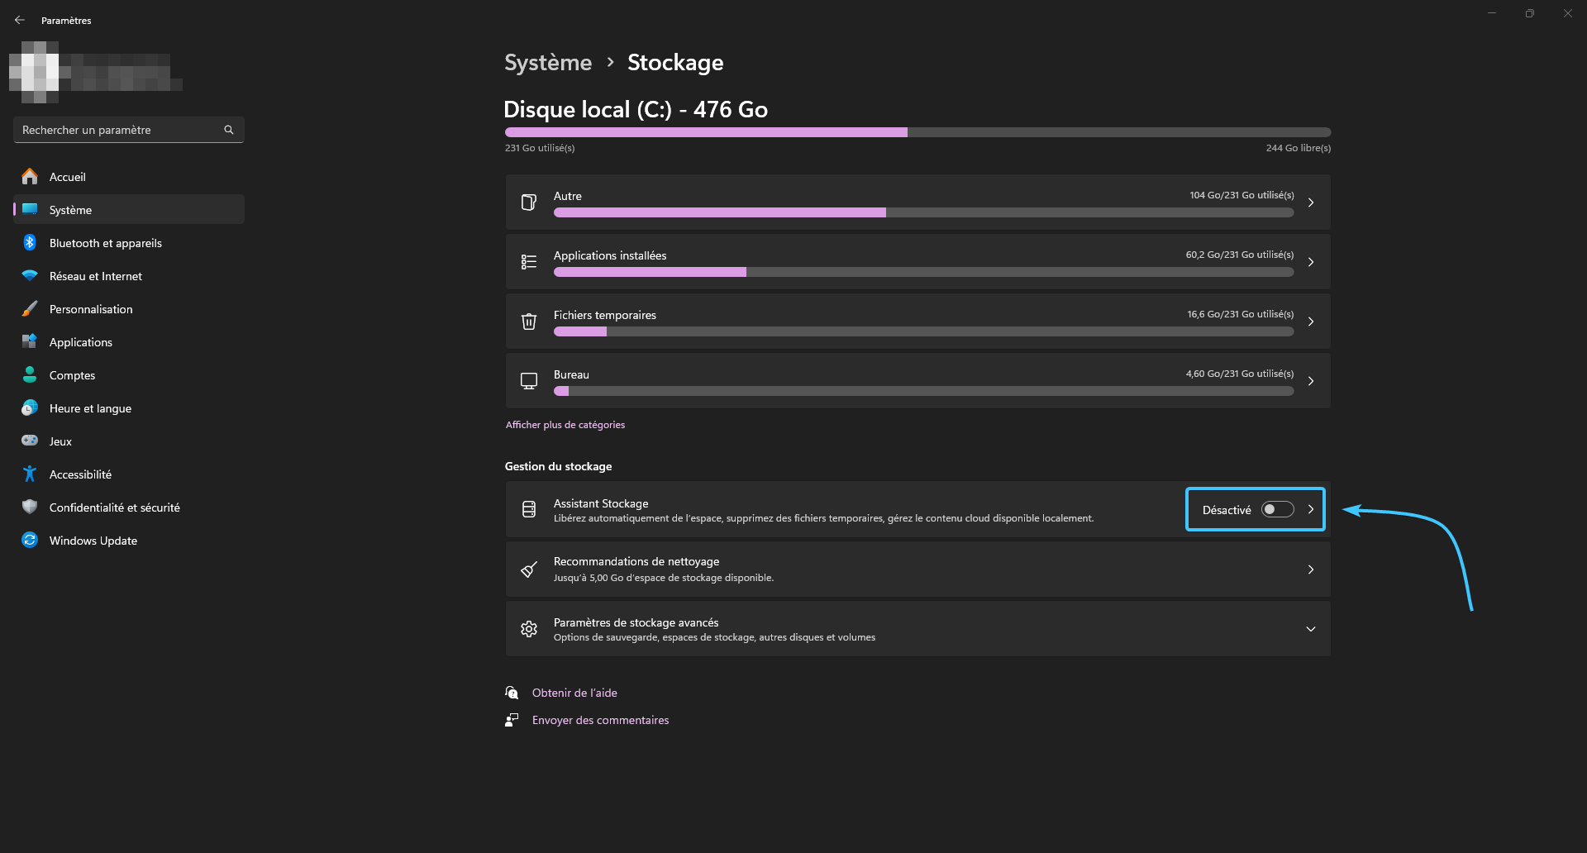Screen dimensions: 1587x853
Task: Click the Applications installées list icon
Action: tap(529, 262)
